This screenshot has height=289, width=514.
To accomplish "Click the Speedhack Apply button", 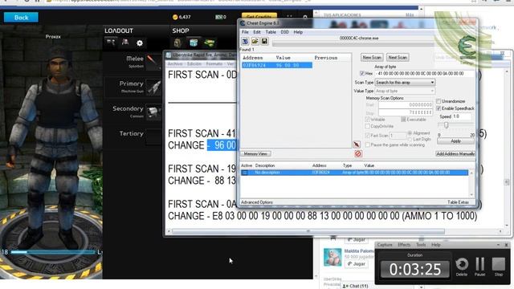I will click(455, 141).
